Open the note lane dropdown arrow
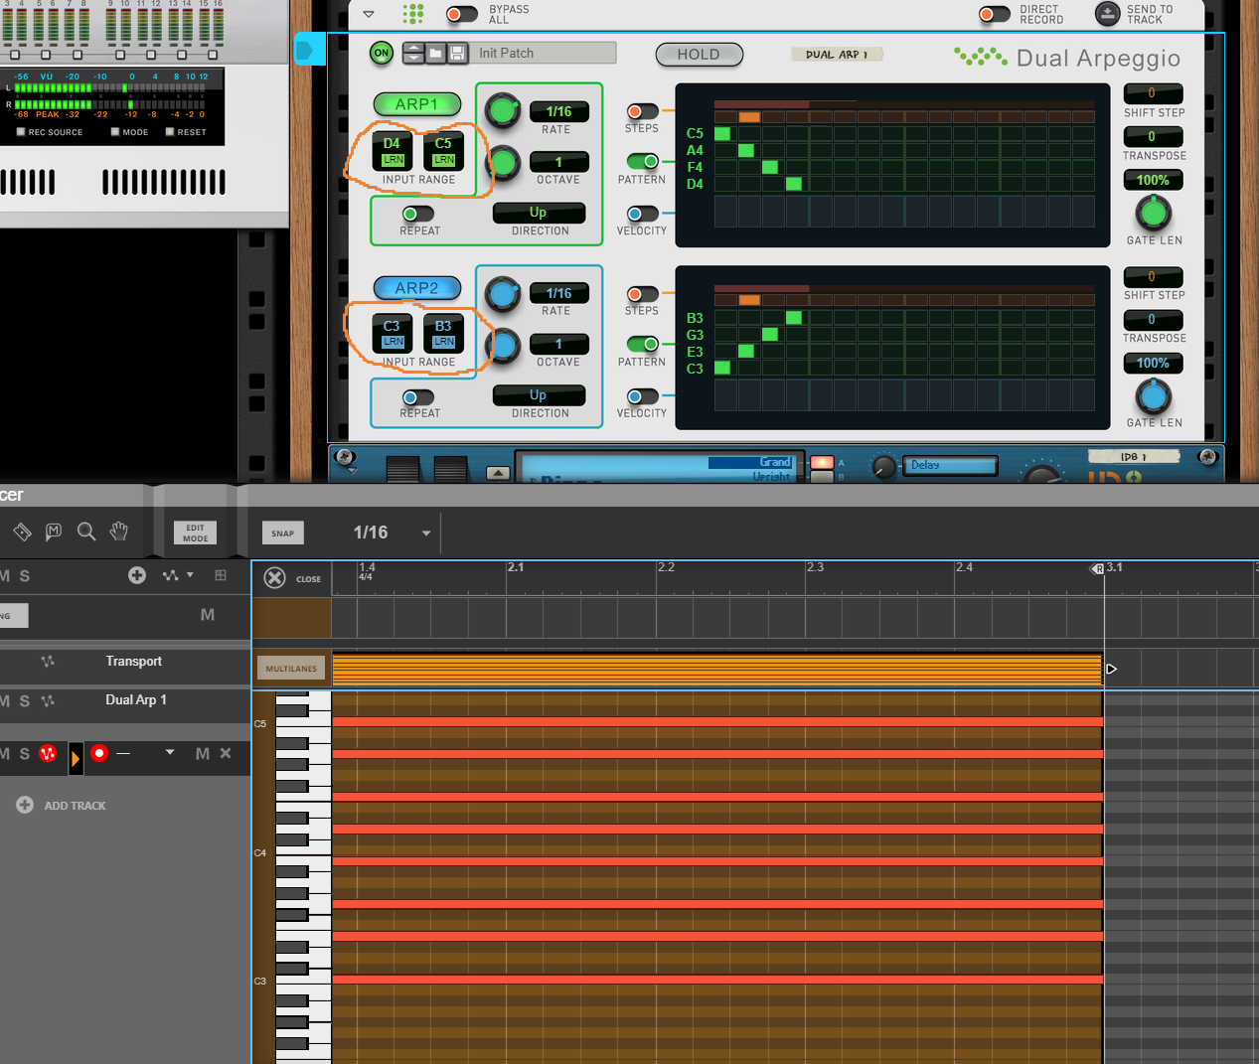The width and height of the screenshot is (1259, 1064). coord(170,753)
